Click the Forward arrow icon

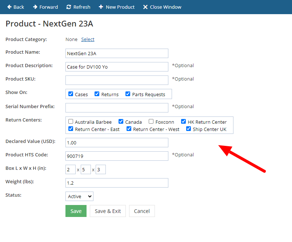coord(35,7)
